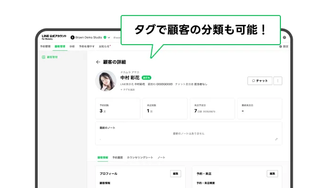Click the LINE 公式アカウント for Beauty logo

(54, 37)
